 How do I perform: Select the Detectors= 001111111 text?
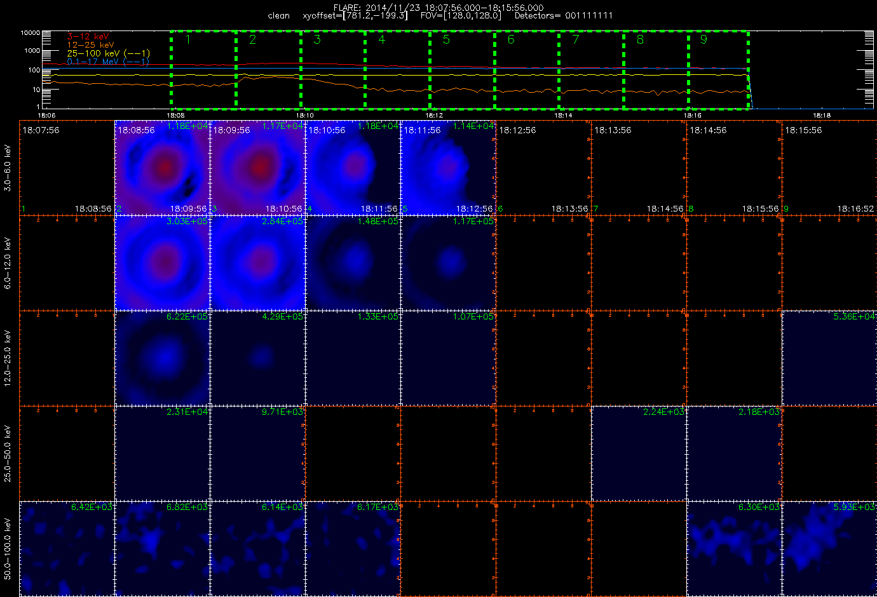point(564,15)
